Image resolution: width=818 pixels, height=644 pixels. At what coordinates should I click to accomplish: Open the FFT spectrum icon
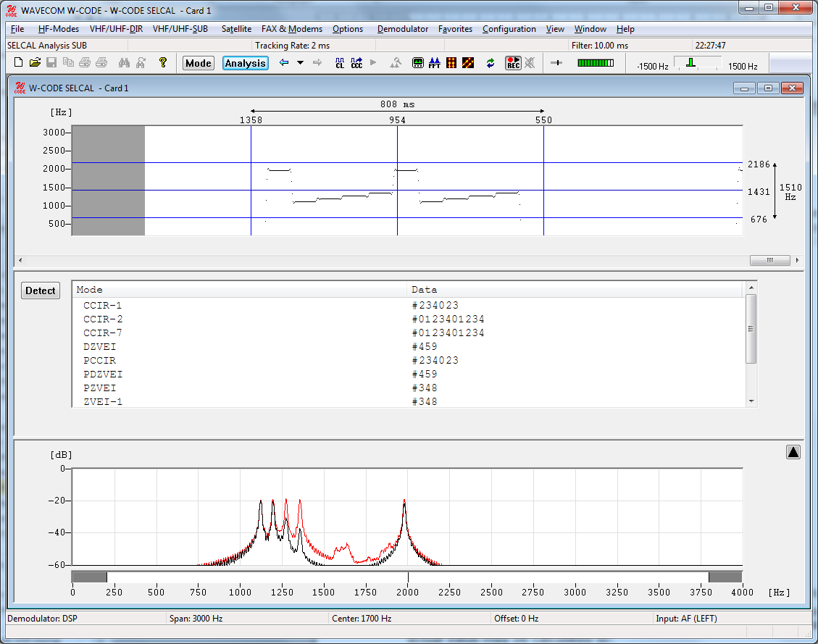[435, 63]
